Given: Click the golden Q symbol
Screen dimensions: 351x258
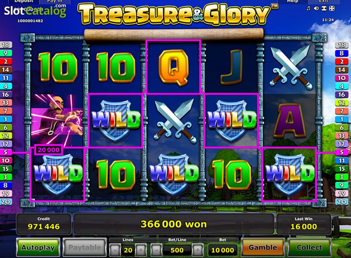Looking at the screenshot, I should point(173,68).
